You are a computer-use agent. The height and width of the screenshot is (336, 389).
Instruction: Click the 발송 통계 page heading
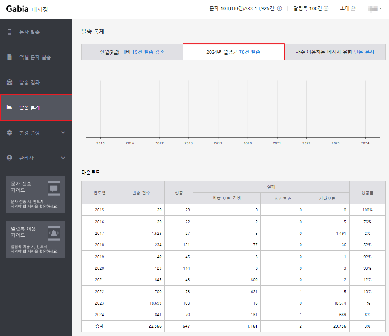click(93, 31)
